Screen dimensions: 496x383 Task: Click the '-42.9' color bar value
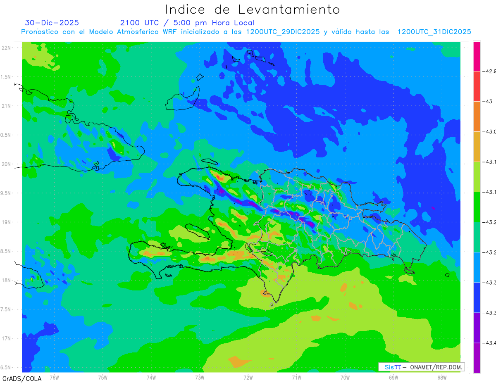click(490, 71)
